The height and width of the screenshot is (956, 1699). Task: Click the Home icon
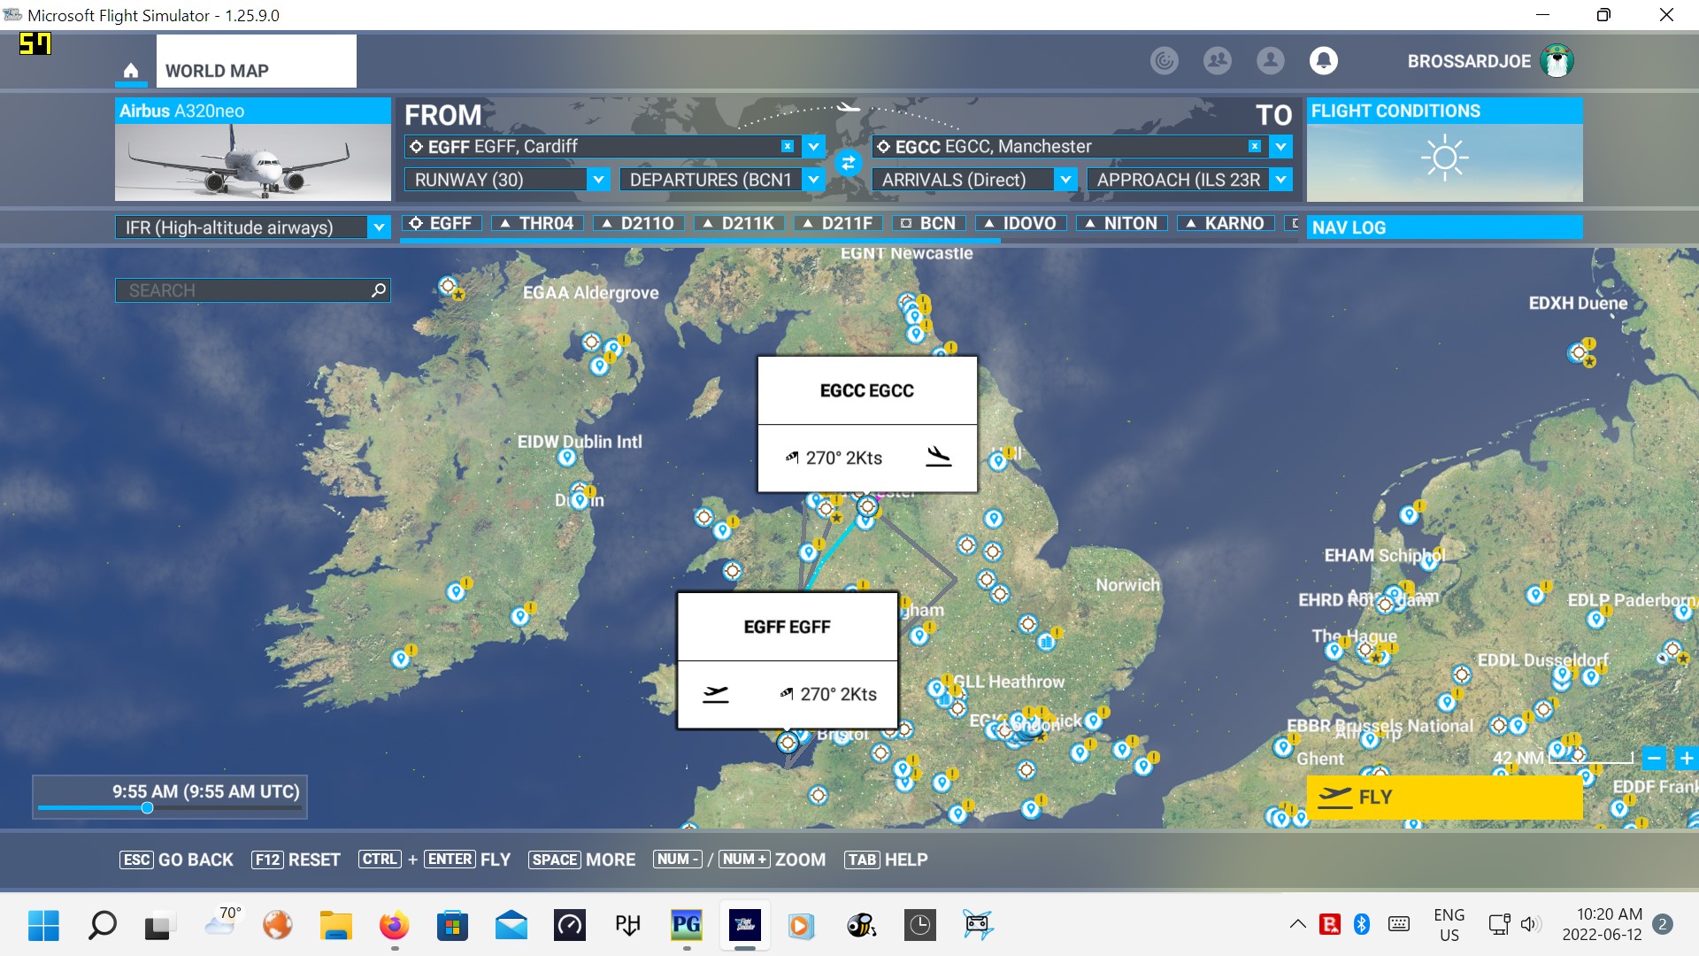tap(131, 71)
